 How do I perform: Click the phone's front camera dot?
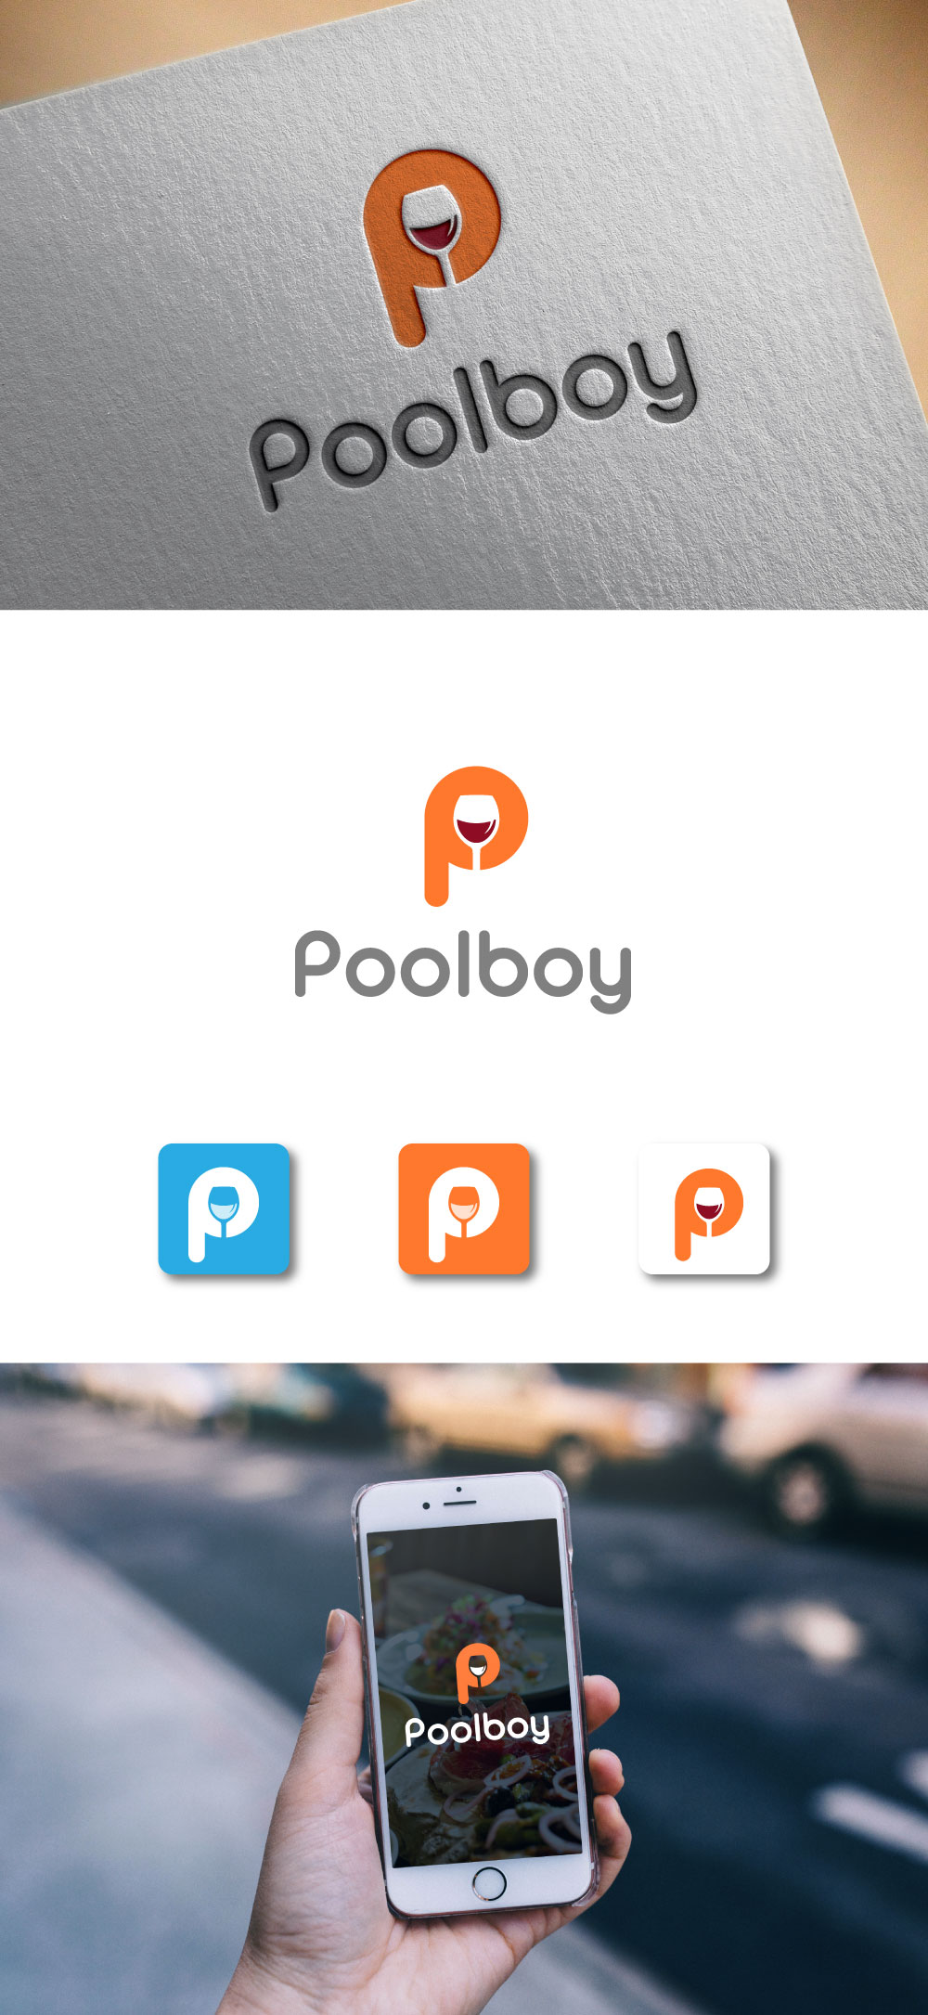tap(426, 1505)
